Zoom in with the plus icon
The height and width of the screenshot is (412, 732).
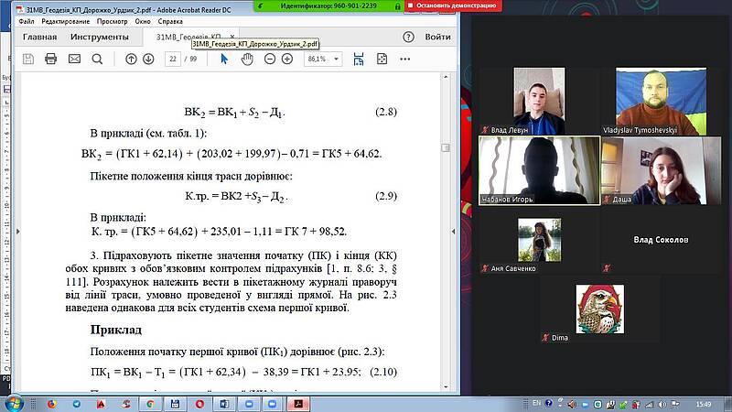pos(287,59)
